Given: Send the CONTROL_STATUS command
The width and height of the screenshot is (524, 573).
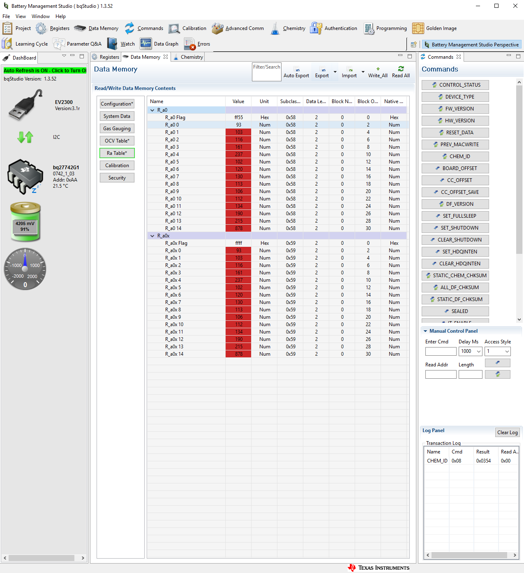Looking at the screenshot, I should [x=455, y=85].
